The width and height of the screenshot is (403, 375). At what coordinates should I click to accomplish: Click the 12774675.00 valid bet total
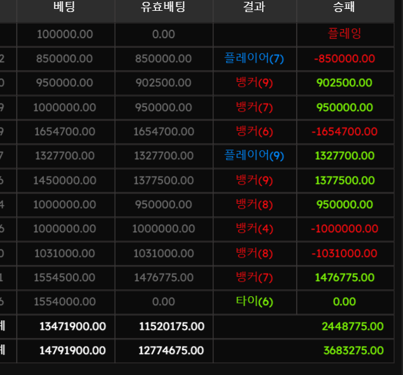tap(171, 350)
